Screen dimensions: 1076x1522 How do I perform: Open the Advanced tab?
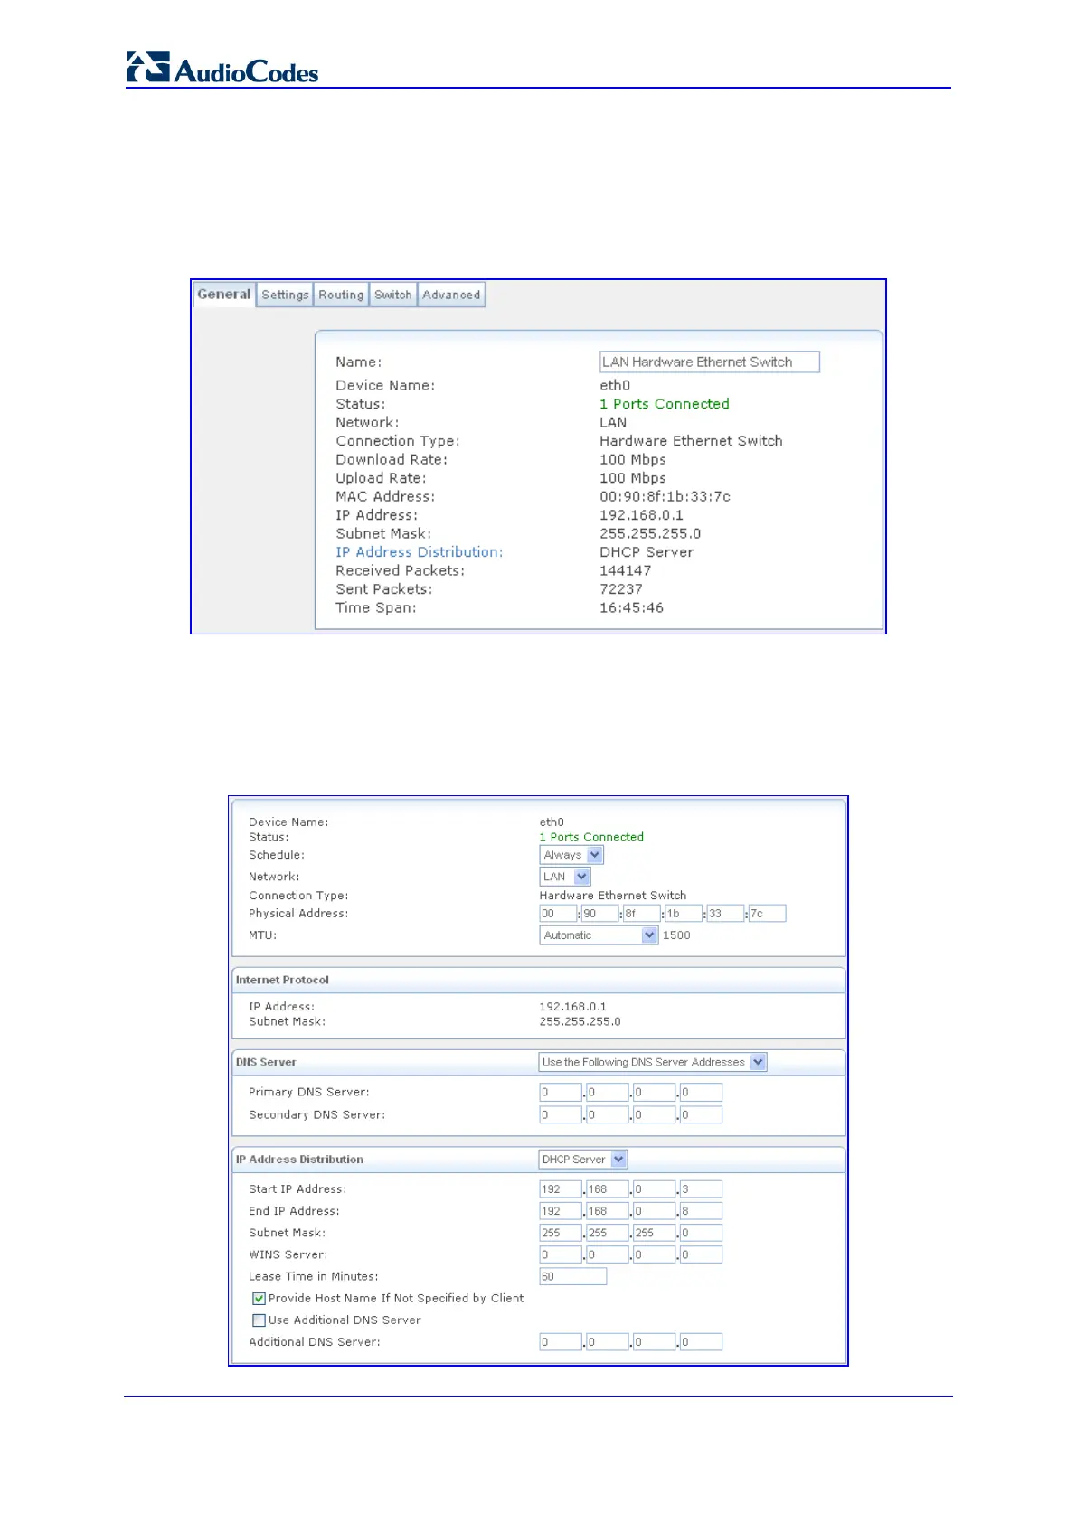[x=451, y=295]
